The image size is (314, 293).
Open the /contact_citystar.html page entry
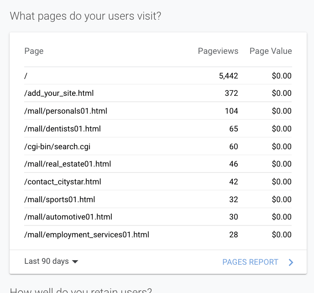[63, 182]
